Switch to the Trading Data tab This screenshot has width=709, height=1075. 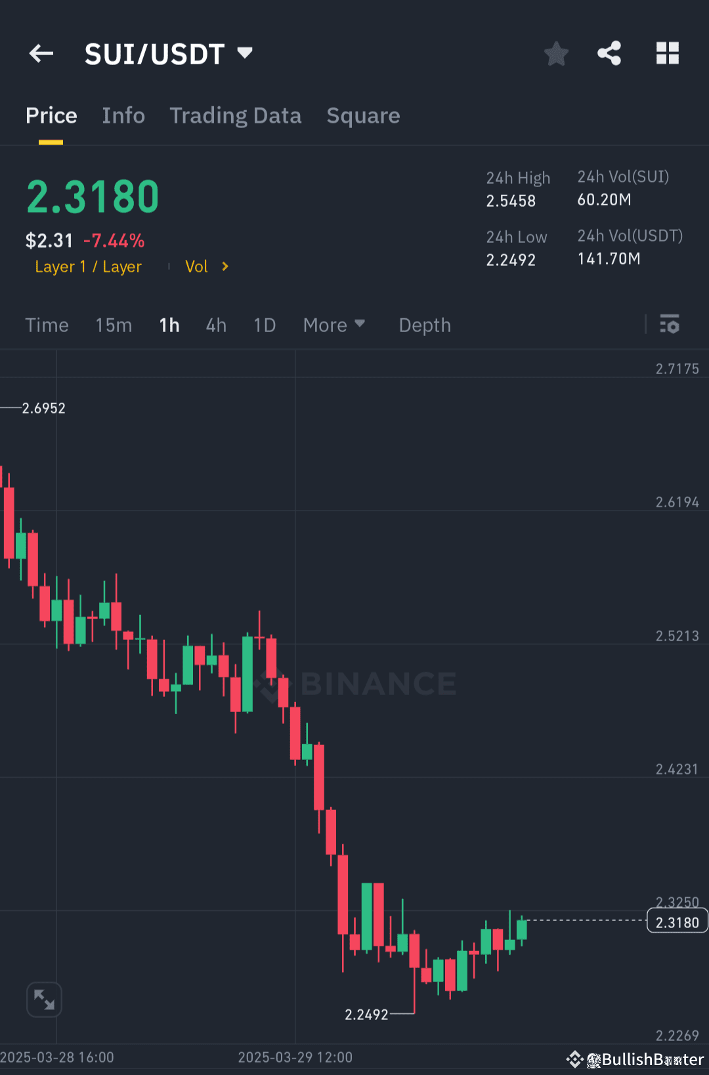pos(236,116)
